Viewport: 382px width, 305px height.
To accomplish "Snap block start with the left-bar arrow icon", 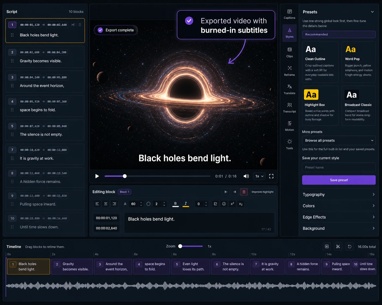I will coord(226,192).
